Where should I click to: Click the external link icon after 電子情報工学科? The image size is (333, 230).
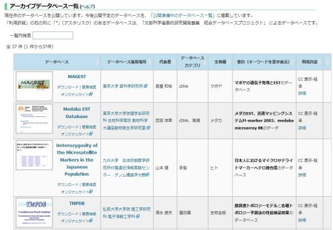(x=138, y=216)
